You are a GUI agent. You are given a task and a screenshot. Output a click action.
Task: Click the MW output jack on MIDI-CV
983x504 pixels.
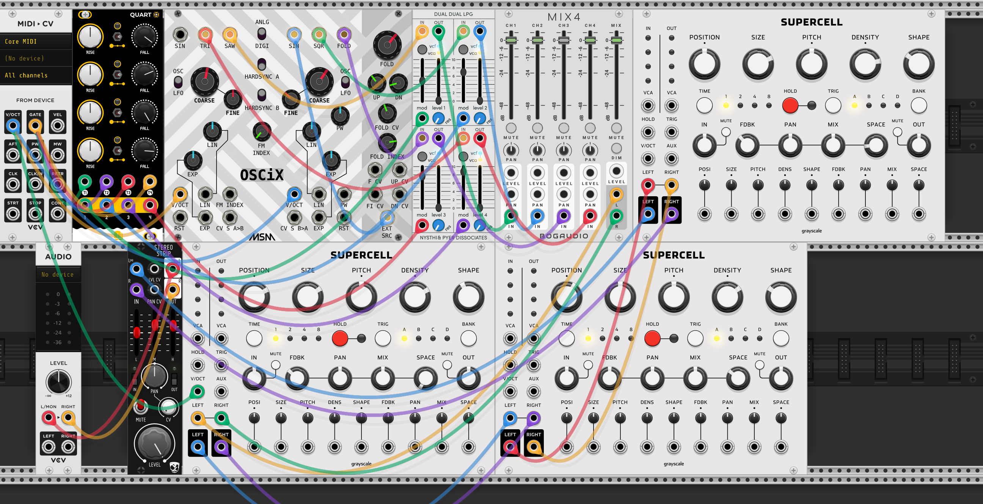(58, 155)
